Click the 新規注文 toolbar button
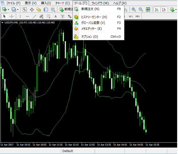Viewport: 178px width, 154px height. tap(66, 9)
